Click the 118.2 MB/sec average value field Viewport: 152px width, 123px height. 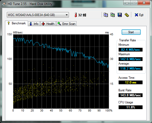pyautogui.click(x=131, y=69)
